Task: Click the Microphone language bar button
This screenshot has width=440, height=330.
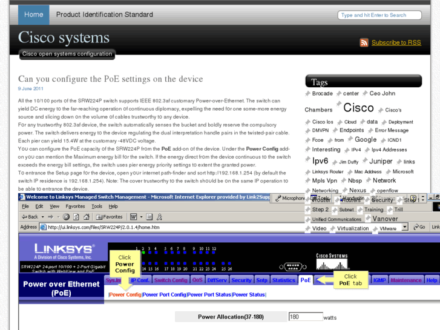Action: coord(289,198)
